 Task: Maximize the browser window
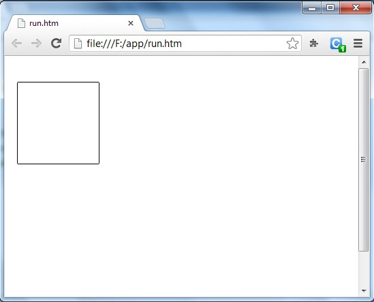330,8
